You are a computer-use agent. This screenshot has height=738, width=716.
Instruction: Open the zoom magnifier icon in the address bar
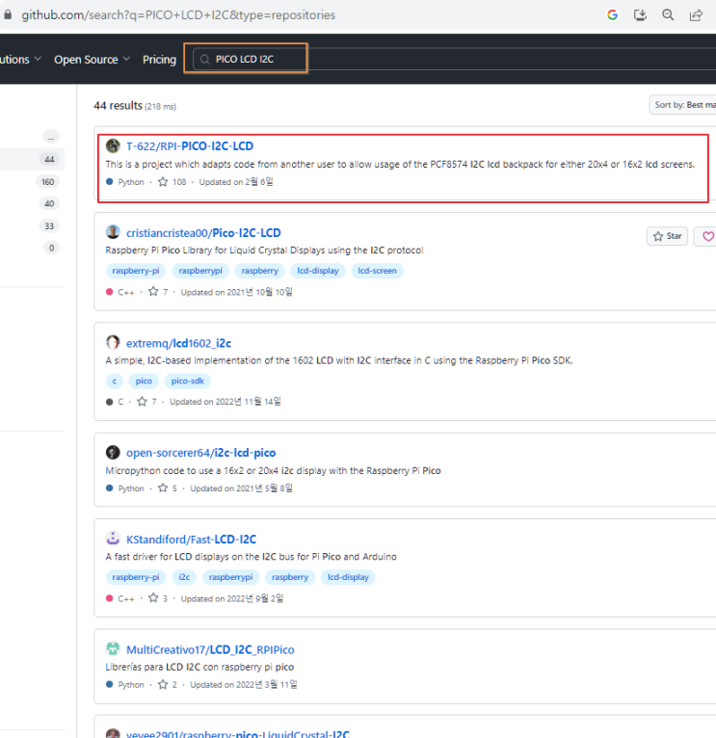pyautogui.click(x=668, y=15)
